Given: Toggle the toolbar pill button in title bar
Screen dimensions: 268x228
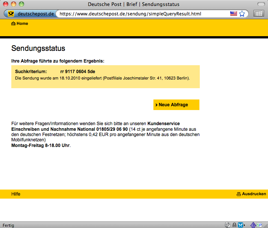Looking at the screenshot, I should (261, 4).
